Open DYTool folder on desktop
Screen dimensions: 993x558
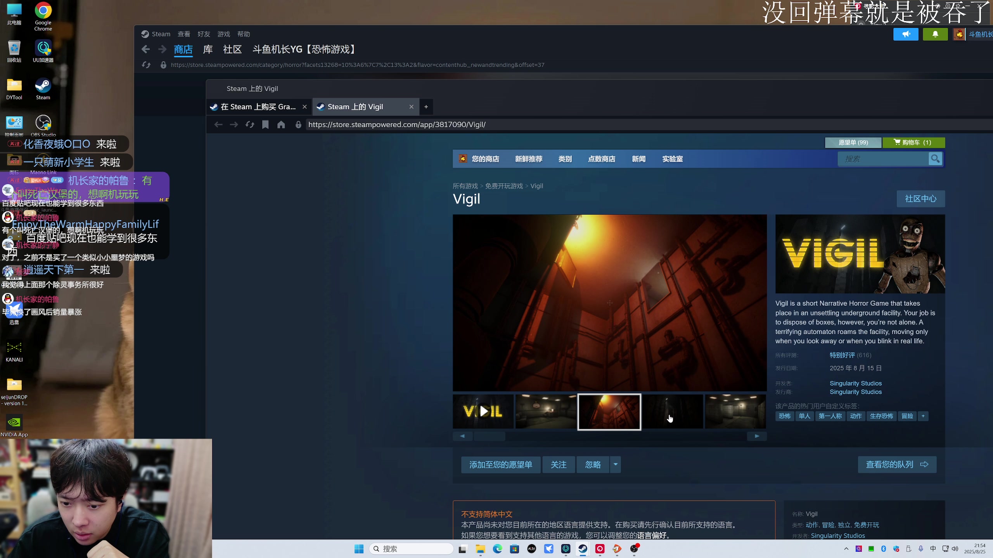point(14,89)
